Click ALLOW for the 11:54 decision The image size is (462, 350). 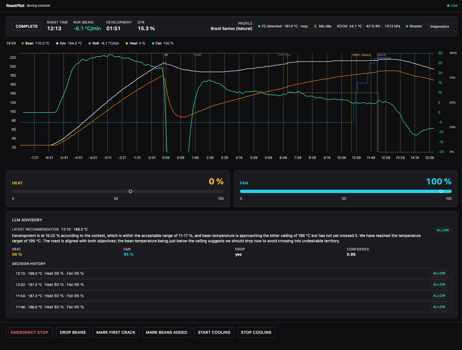[439, 296]
